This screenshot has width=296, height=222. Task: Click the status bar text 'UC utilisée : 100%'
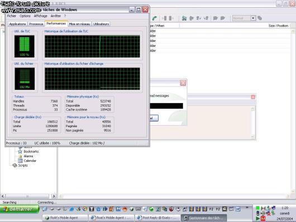pyautogui.click(x=47, y=143)
